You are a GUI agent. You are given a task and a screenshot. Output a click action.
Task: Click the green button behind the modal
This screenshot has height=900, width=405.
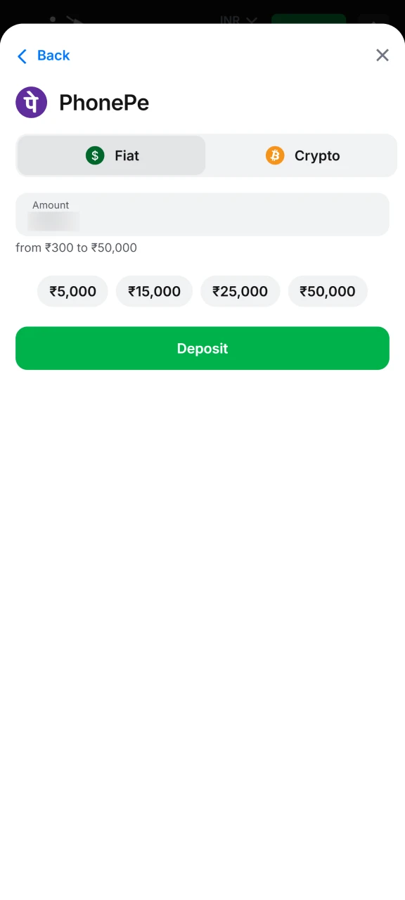tap(308, 18)
